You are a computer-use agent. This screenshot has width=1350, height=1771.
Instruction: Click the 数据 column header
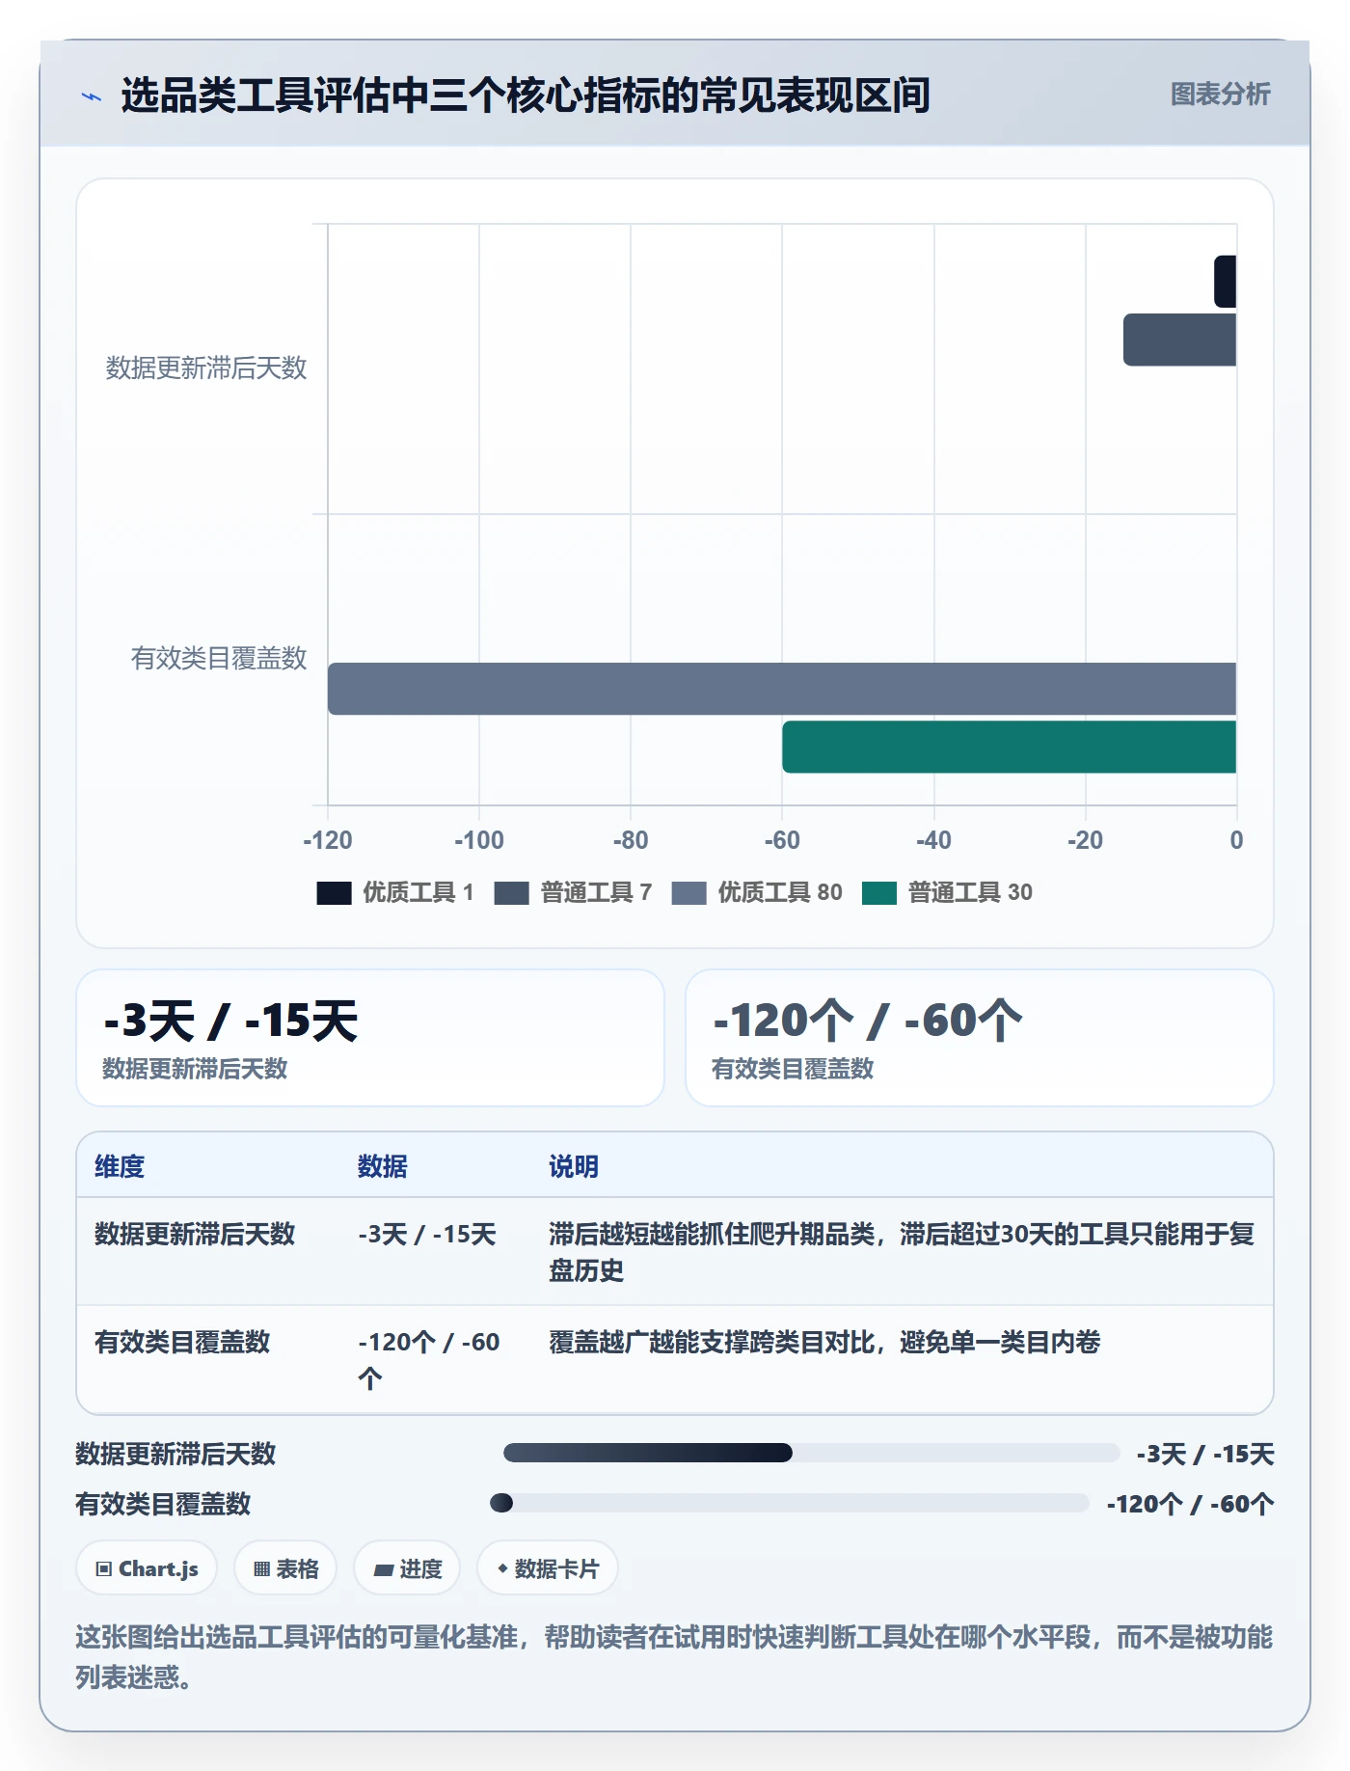pos(383,1166)
